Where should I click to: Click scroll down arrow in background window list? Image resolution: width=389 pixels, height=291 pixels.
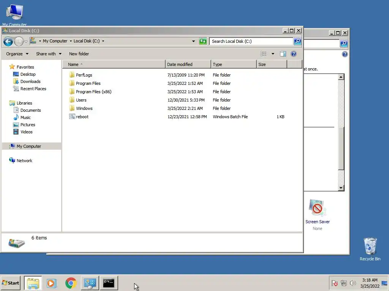point(341,188)
